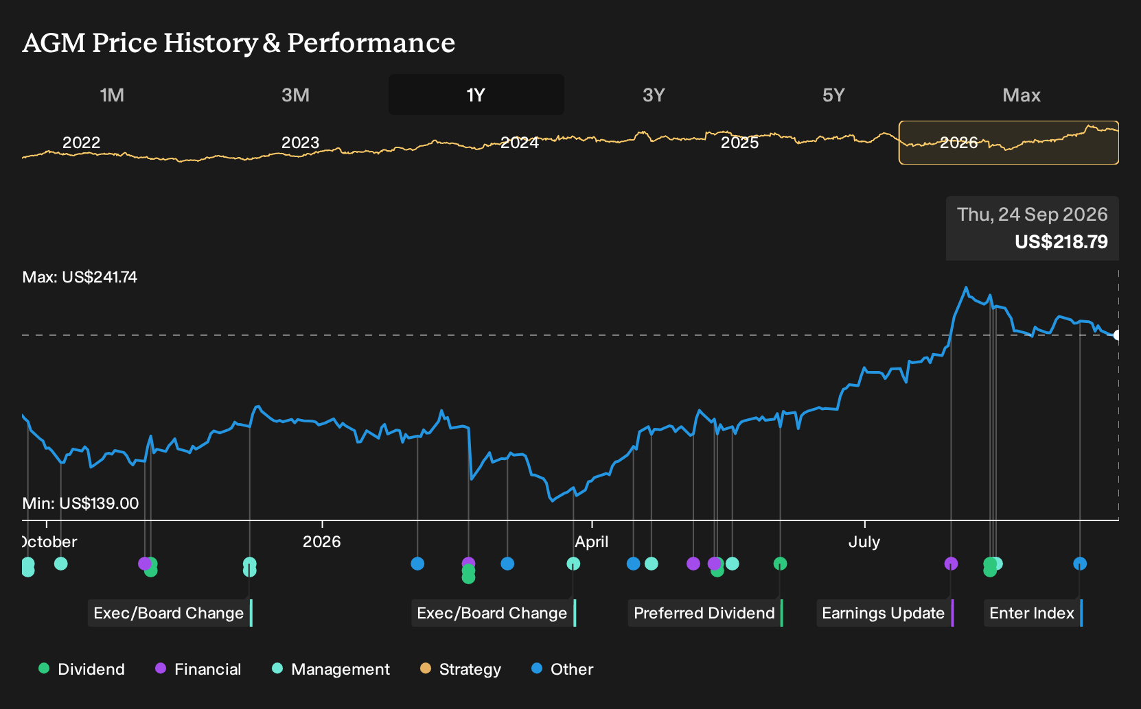Jump to 2022 in the overview sparkline
1141x709 pixels.
click(82, 143)
